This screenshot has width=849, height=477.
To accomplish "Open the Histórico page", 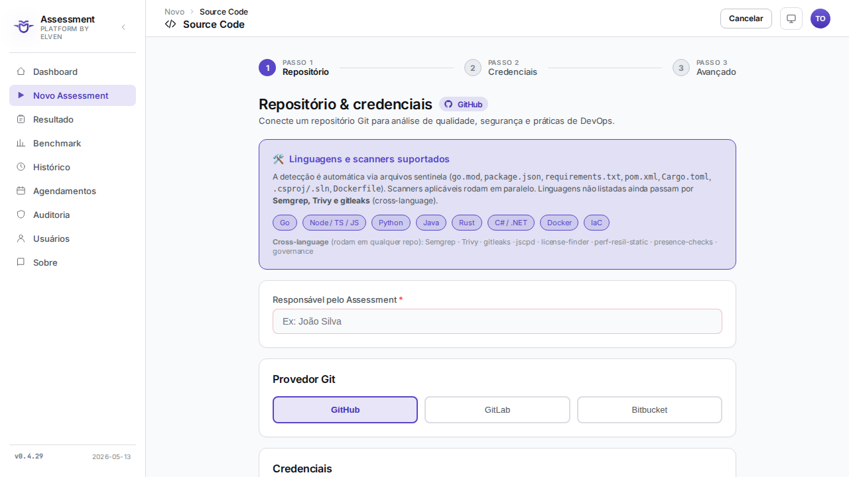I will pyautogui.click(x=72, y=167).
